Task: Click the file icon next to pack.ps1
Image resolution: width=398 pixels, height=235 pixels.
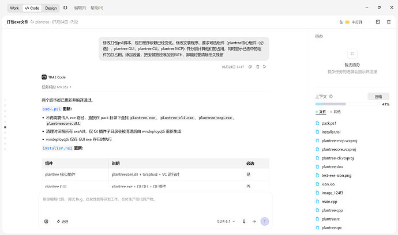Action: (x=317, y=123)
